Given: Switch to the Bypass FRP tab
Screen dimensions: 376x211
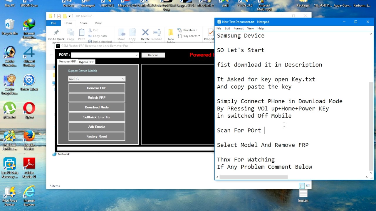Looking at the screenshot, I should click(86, 62).
